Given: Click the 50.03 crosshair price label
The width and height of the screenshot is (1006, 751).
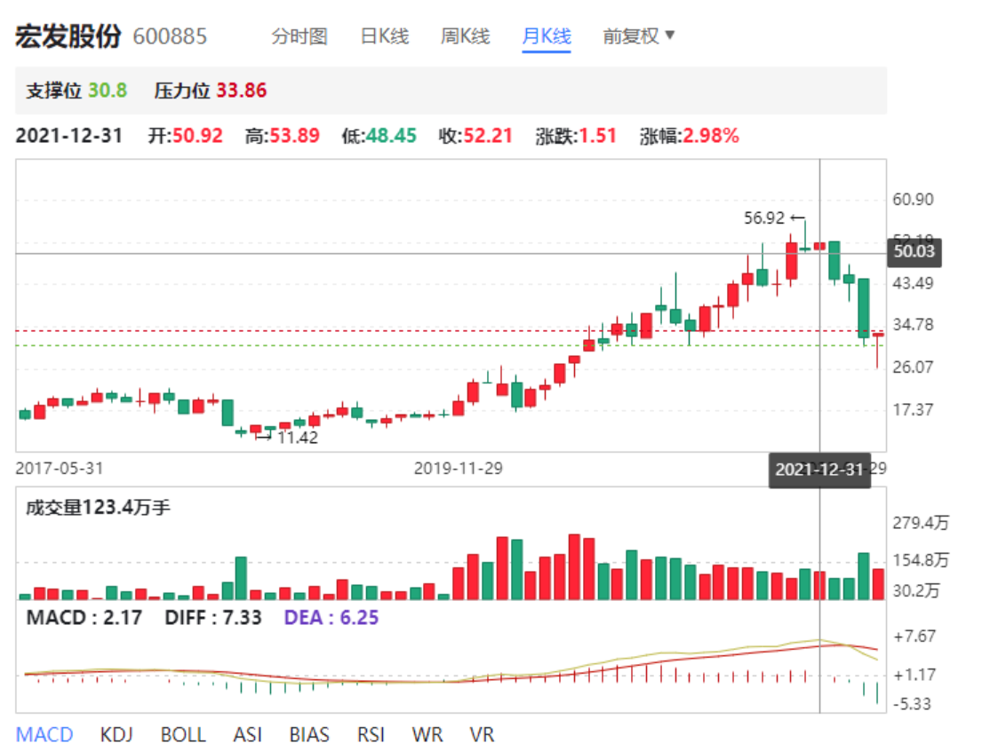Looking at the screenshot, I should click(x=915, y=253).
